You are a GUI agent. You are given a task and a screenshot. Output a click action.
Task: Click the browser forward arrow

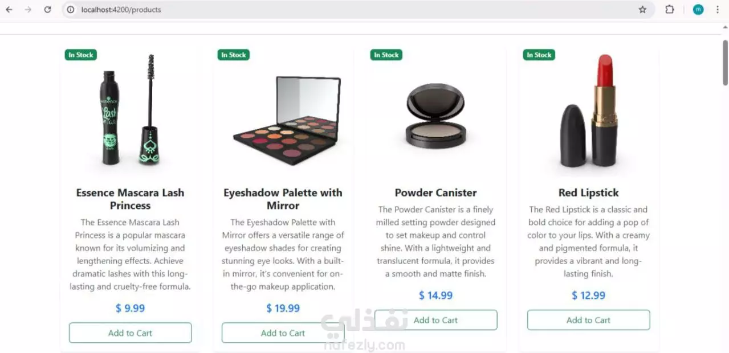pos(28,10)
